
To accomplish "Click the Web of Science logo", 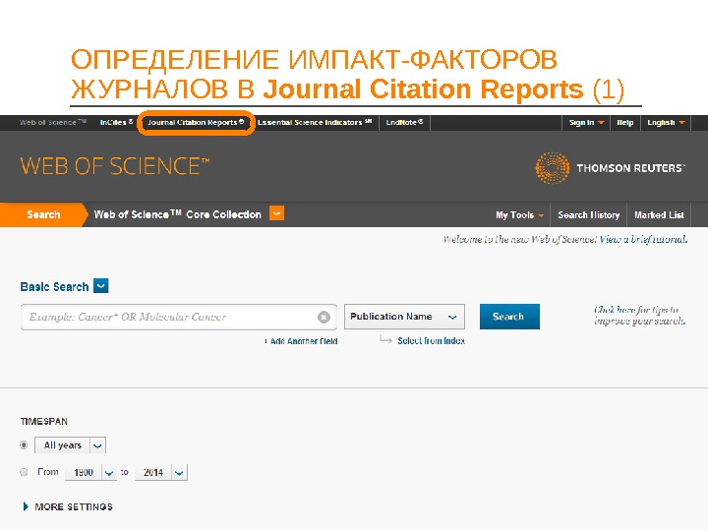I will click(115, 166).
